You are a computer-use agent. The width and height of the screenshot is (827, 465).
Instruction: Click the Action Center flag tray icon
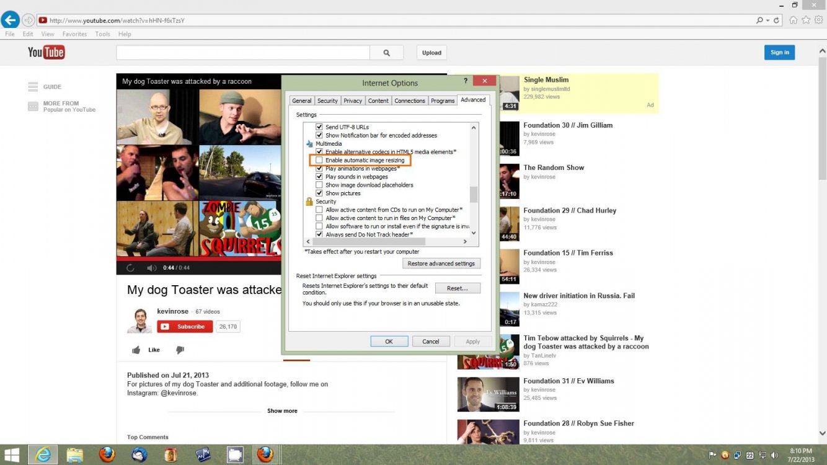click(713, 455)
